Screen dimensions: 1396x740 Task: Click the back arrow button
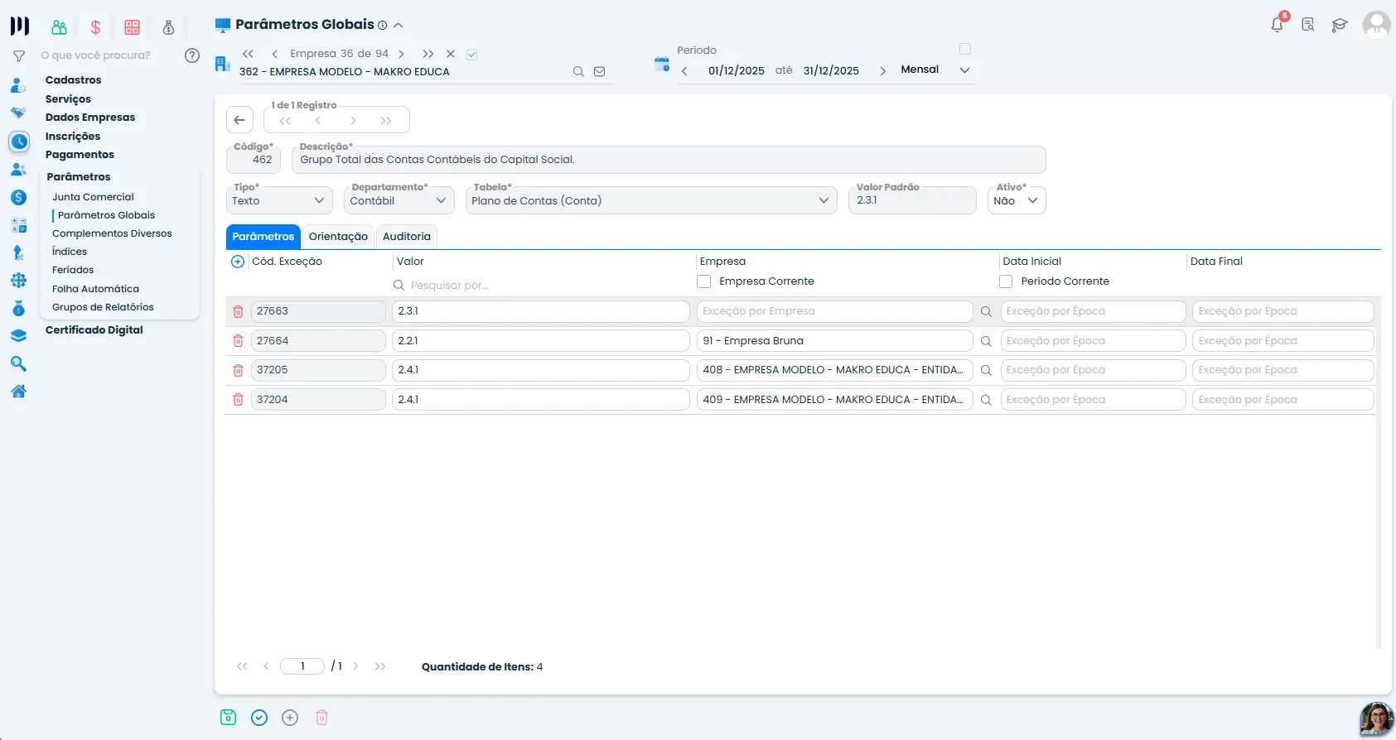239,120
